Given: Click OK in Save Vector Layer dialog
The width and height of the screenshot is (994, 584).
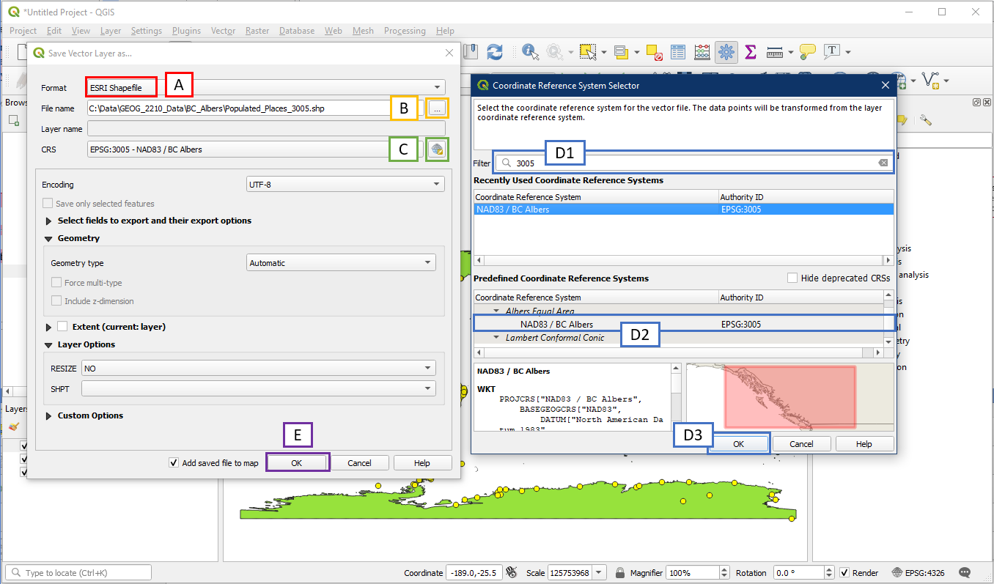Looking at the screenshot, I should point(296,463).
